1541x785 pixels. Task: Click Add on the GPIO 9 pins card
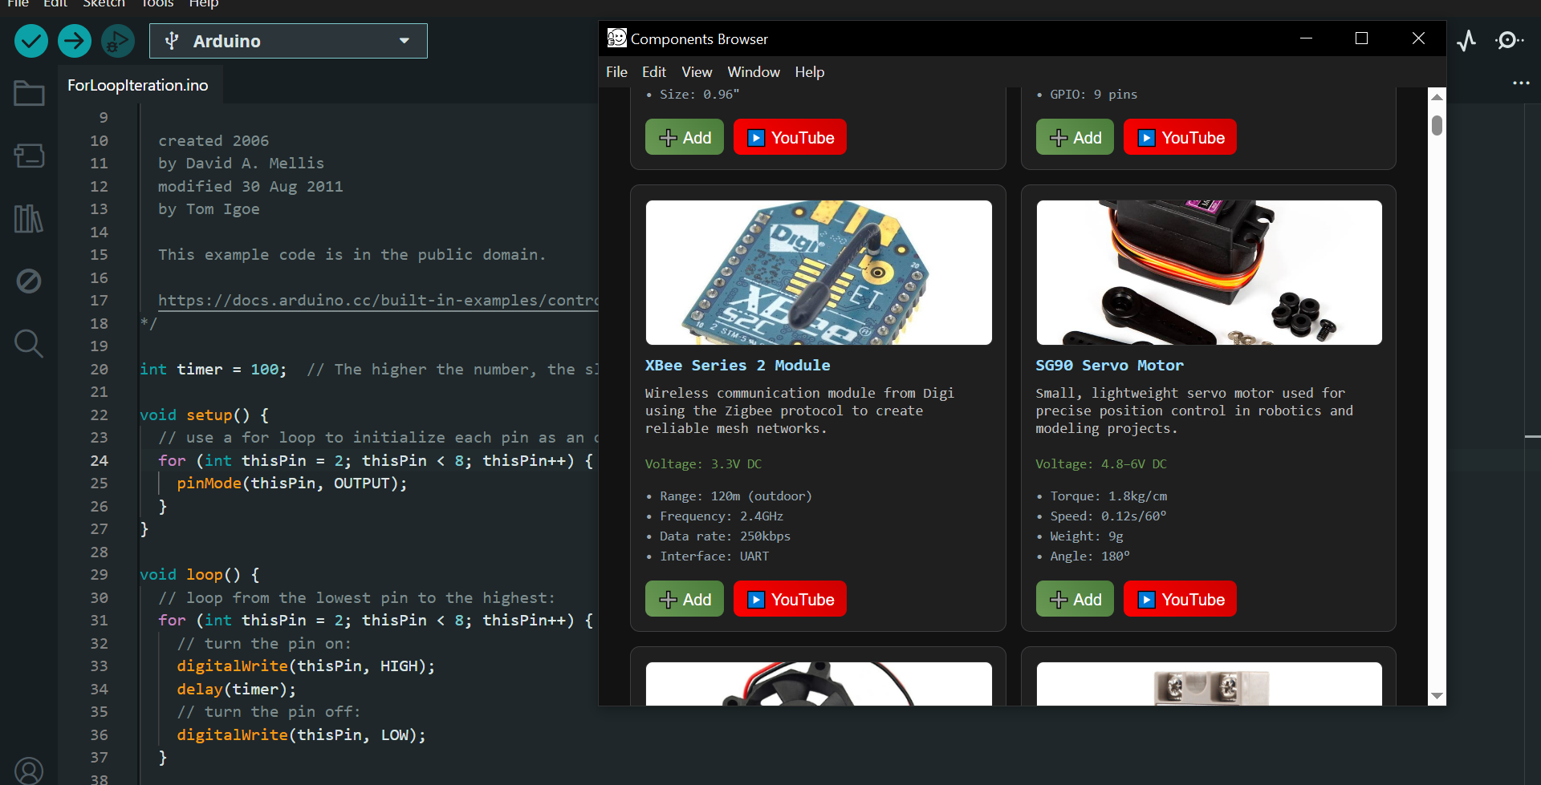tap(1075, 137)
